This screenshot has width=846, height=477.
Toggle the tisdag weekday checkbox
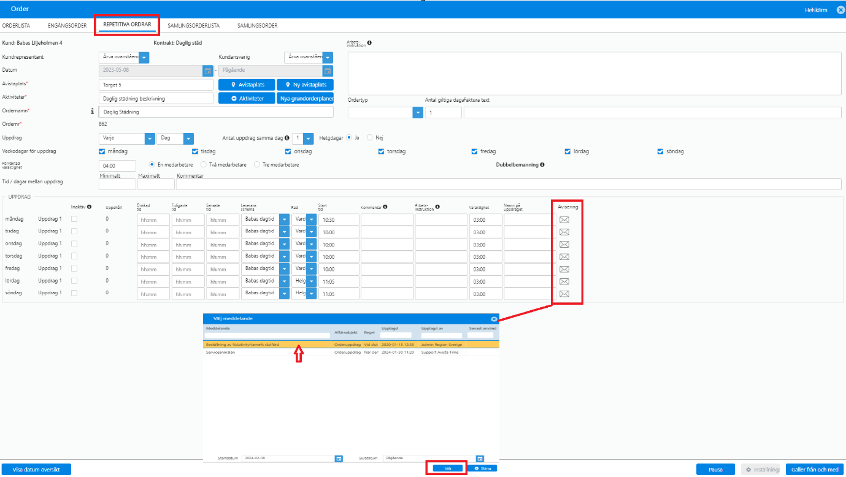tap(195, 151)
